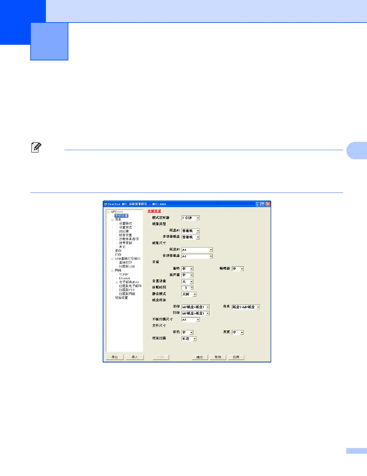The image size is (367, 476).
Task: Click the note pencil icon
Action: tap(36, 148)
